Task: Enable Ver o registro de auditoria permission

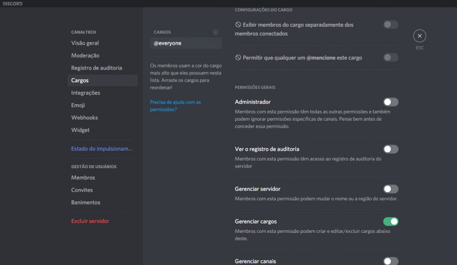Action: tap(391, 149)
